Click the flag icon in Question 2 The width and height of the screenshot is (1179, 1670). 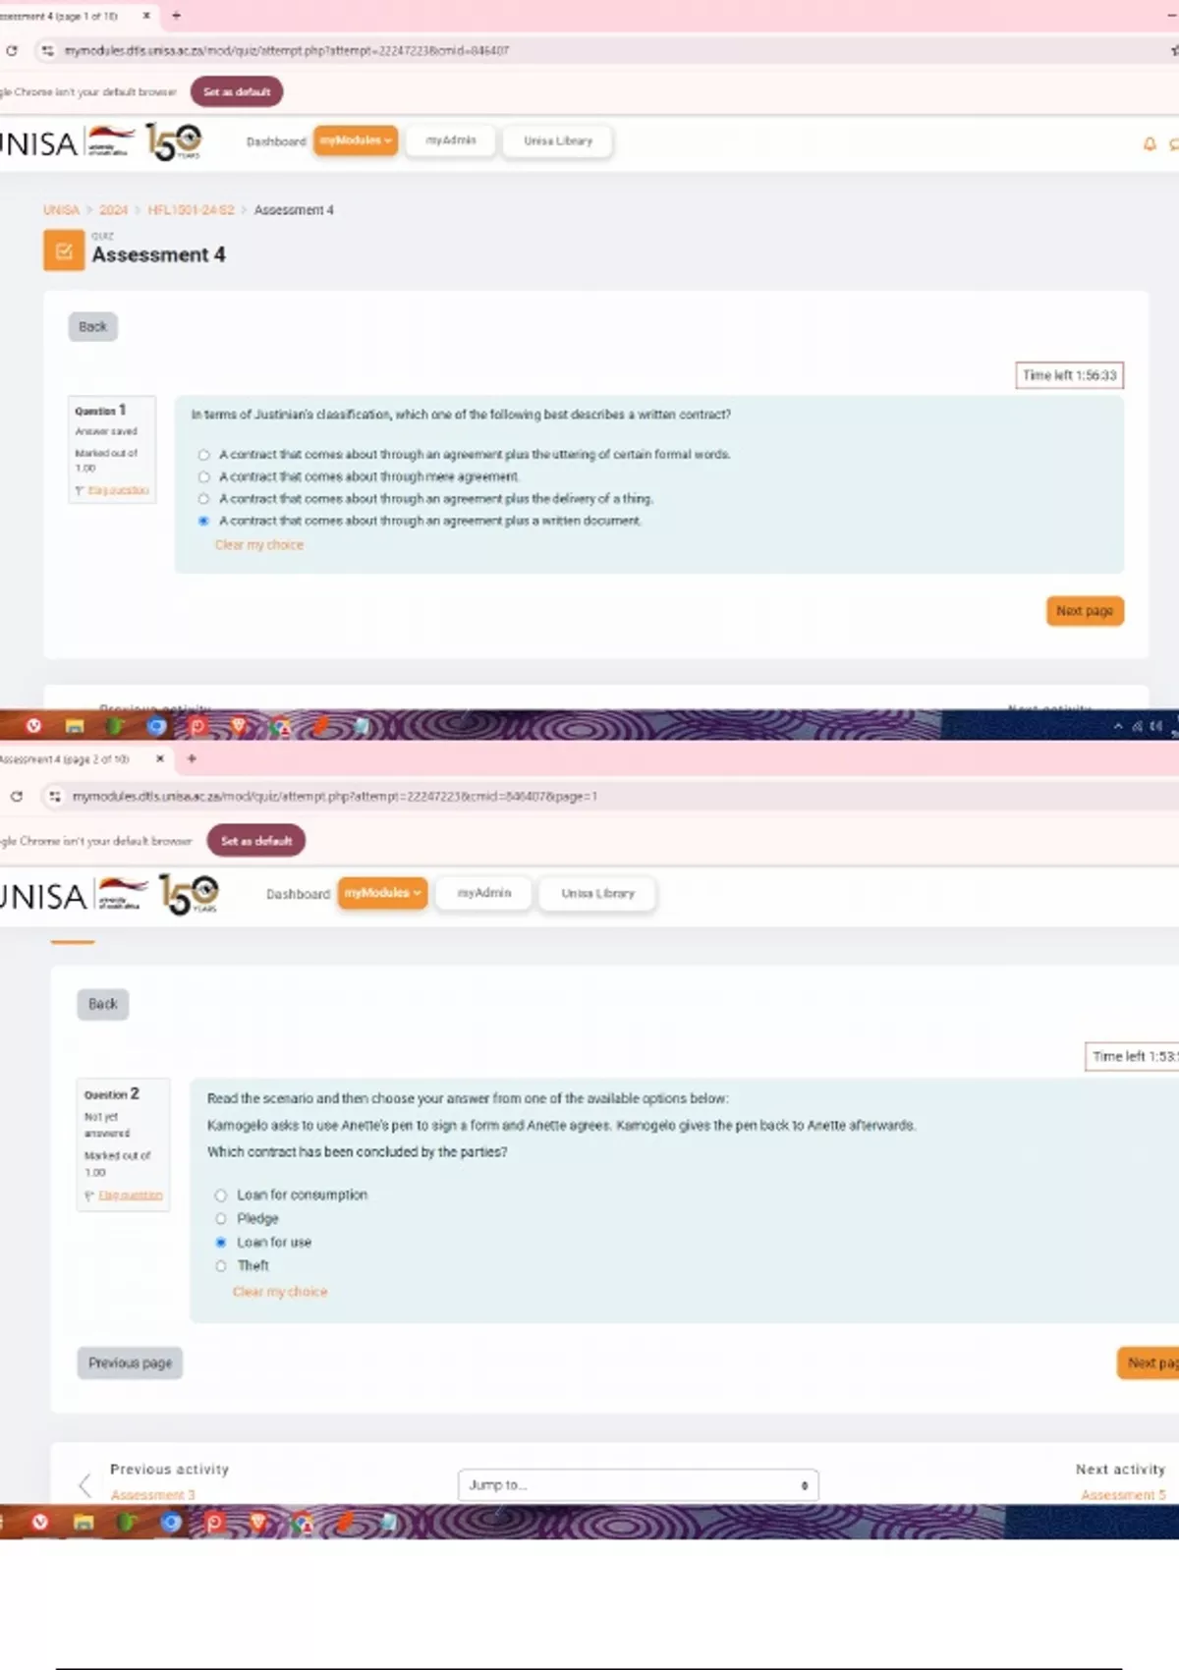coord(90,1196)
